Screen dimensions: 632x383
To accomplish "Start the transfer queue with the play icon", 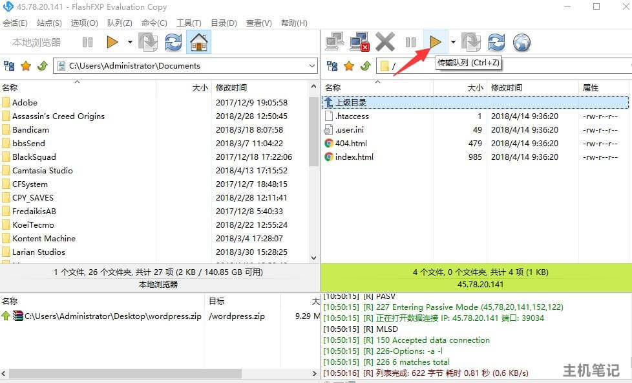I will pos(435,41).
